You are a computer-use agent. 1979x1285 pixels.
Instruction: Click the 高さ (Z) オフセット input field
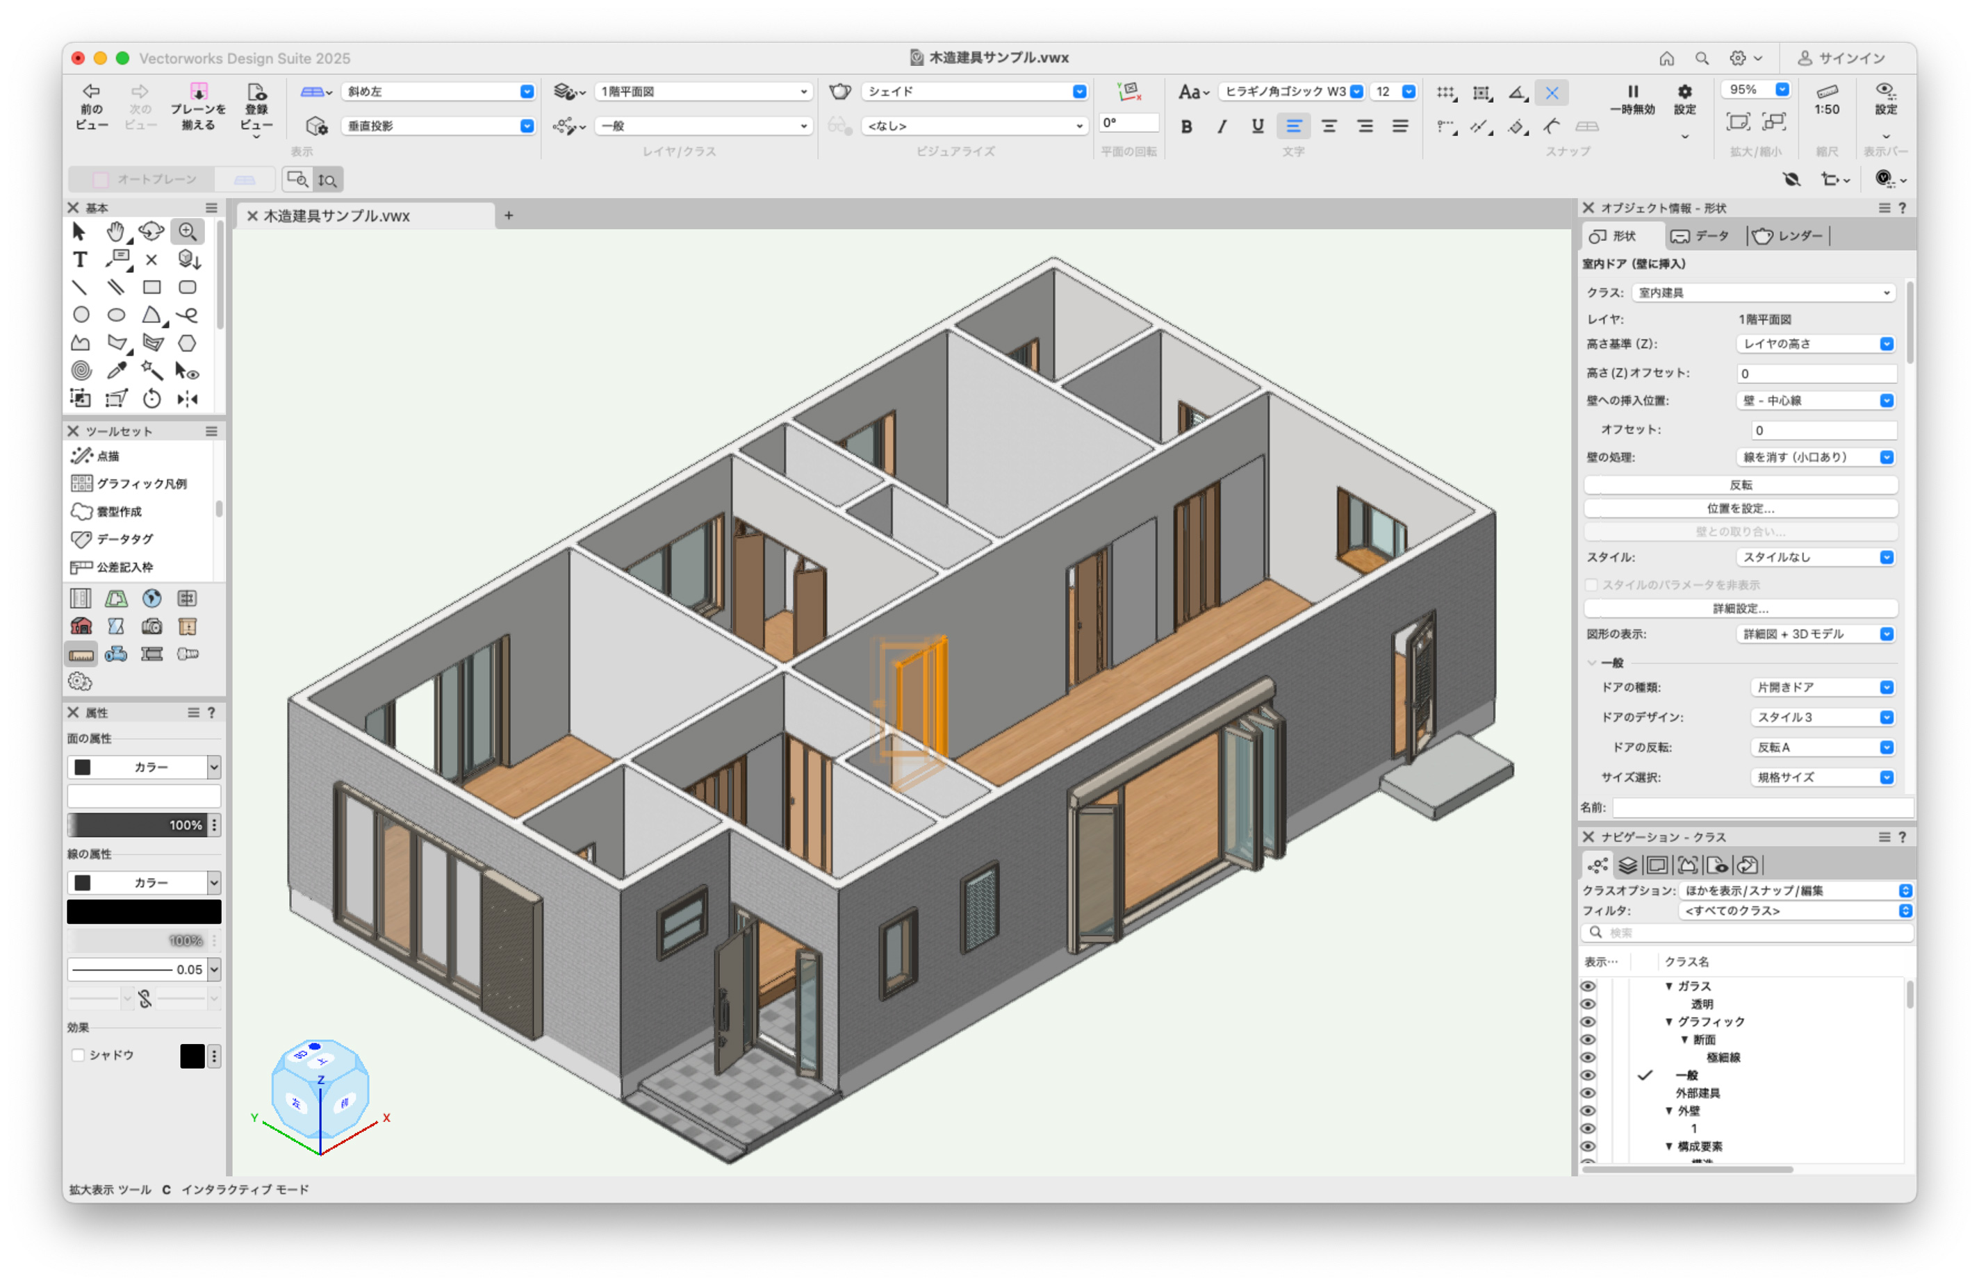(x=1816, y=374)
